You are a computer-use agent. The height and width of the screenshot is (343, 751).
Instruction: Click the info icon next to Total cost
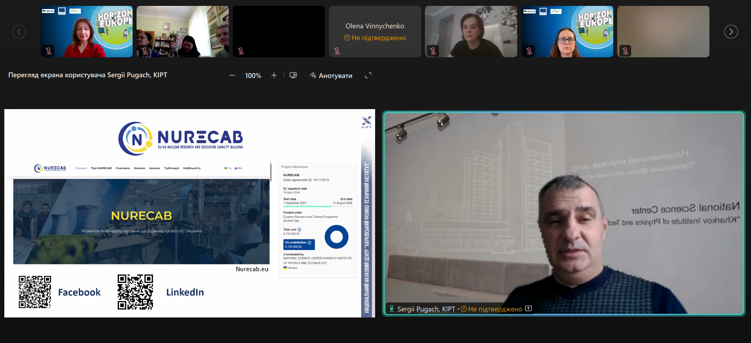pyautogui.click(x=299, y=230)
